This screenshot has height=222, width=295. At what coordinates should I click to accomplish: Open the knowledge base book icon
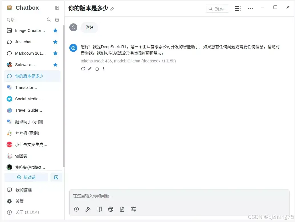pyautogui.click(x=99, y=209)
